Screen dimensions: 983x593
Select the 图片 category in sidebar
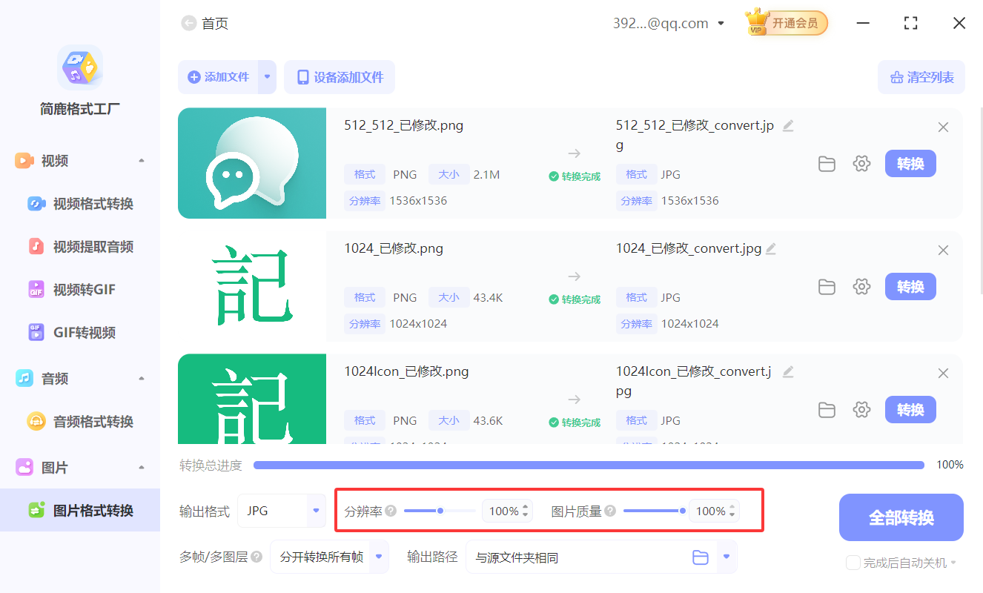(54, 467)
